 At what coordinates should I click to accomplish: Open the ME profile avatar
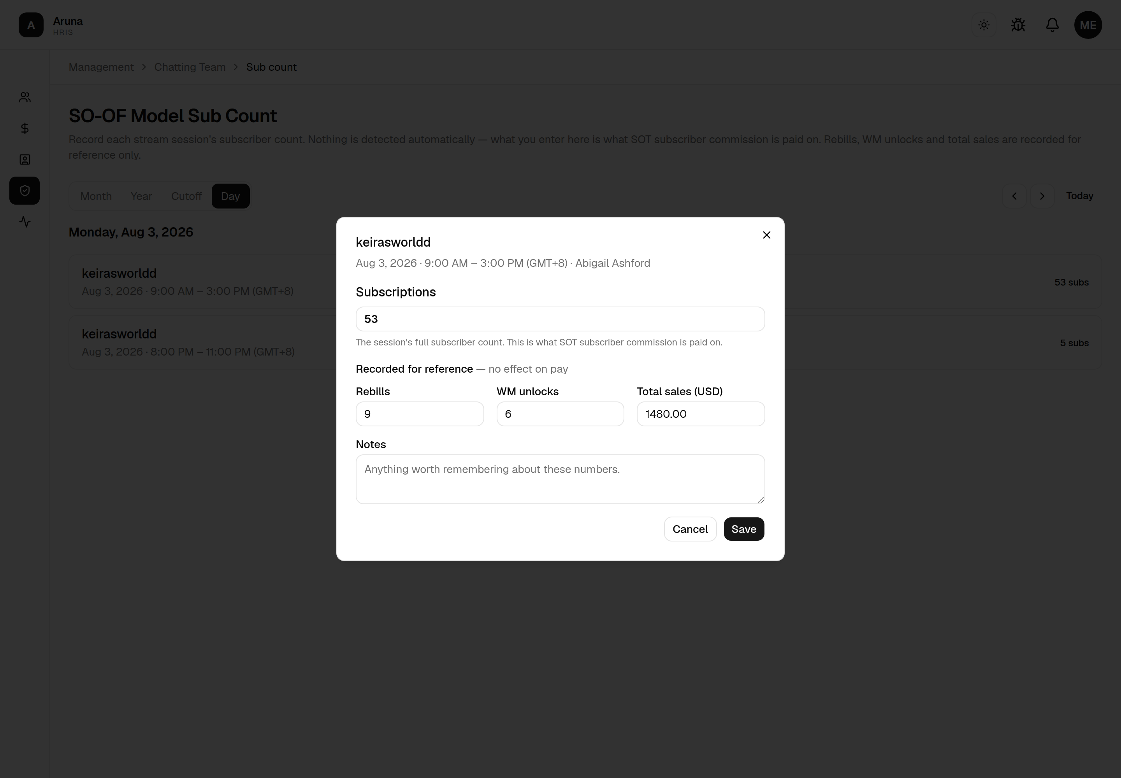point(1088,25)
